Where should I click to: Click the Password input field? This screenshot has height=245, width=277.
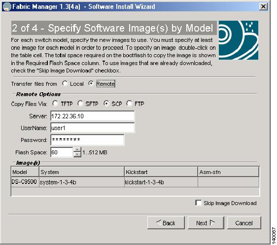[87, 140]
